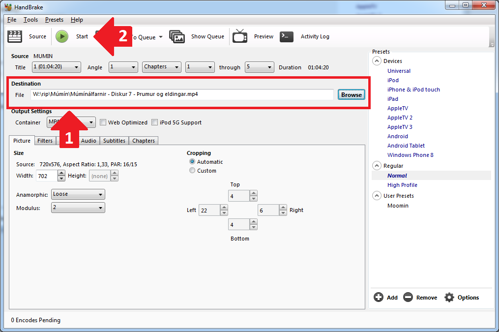Screen dimensions: 499x332
Task: Open the File menu
Action: 12,20
